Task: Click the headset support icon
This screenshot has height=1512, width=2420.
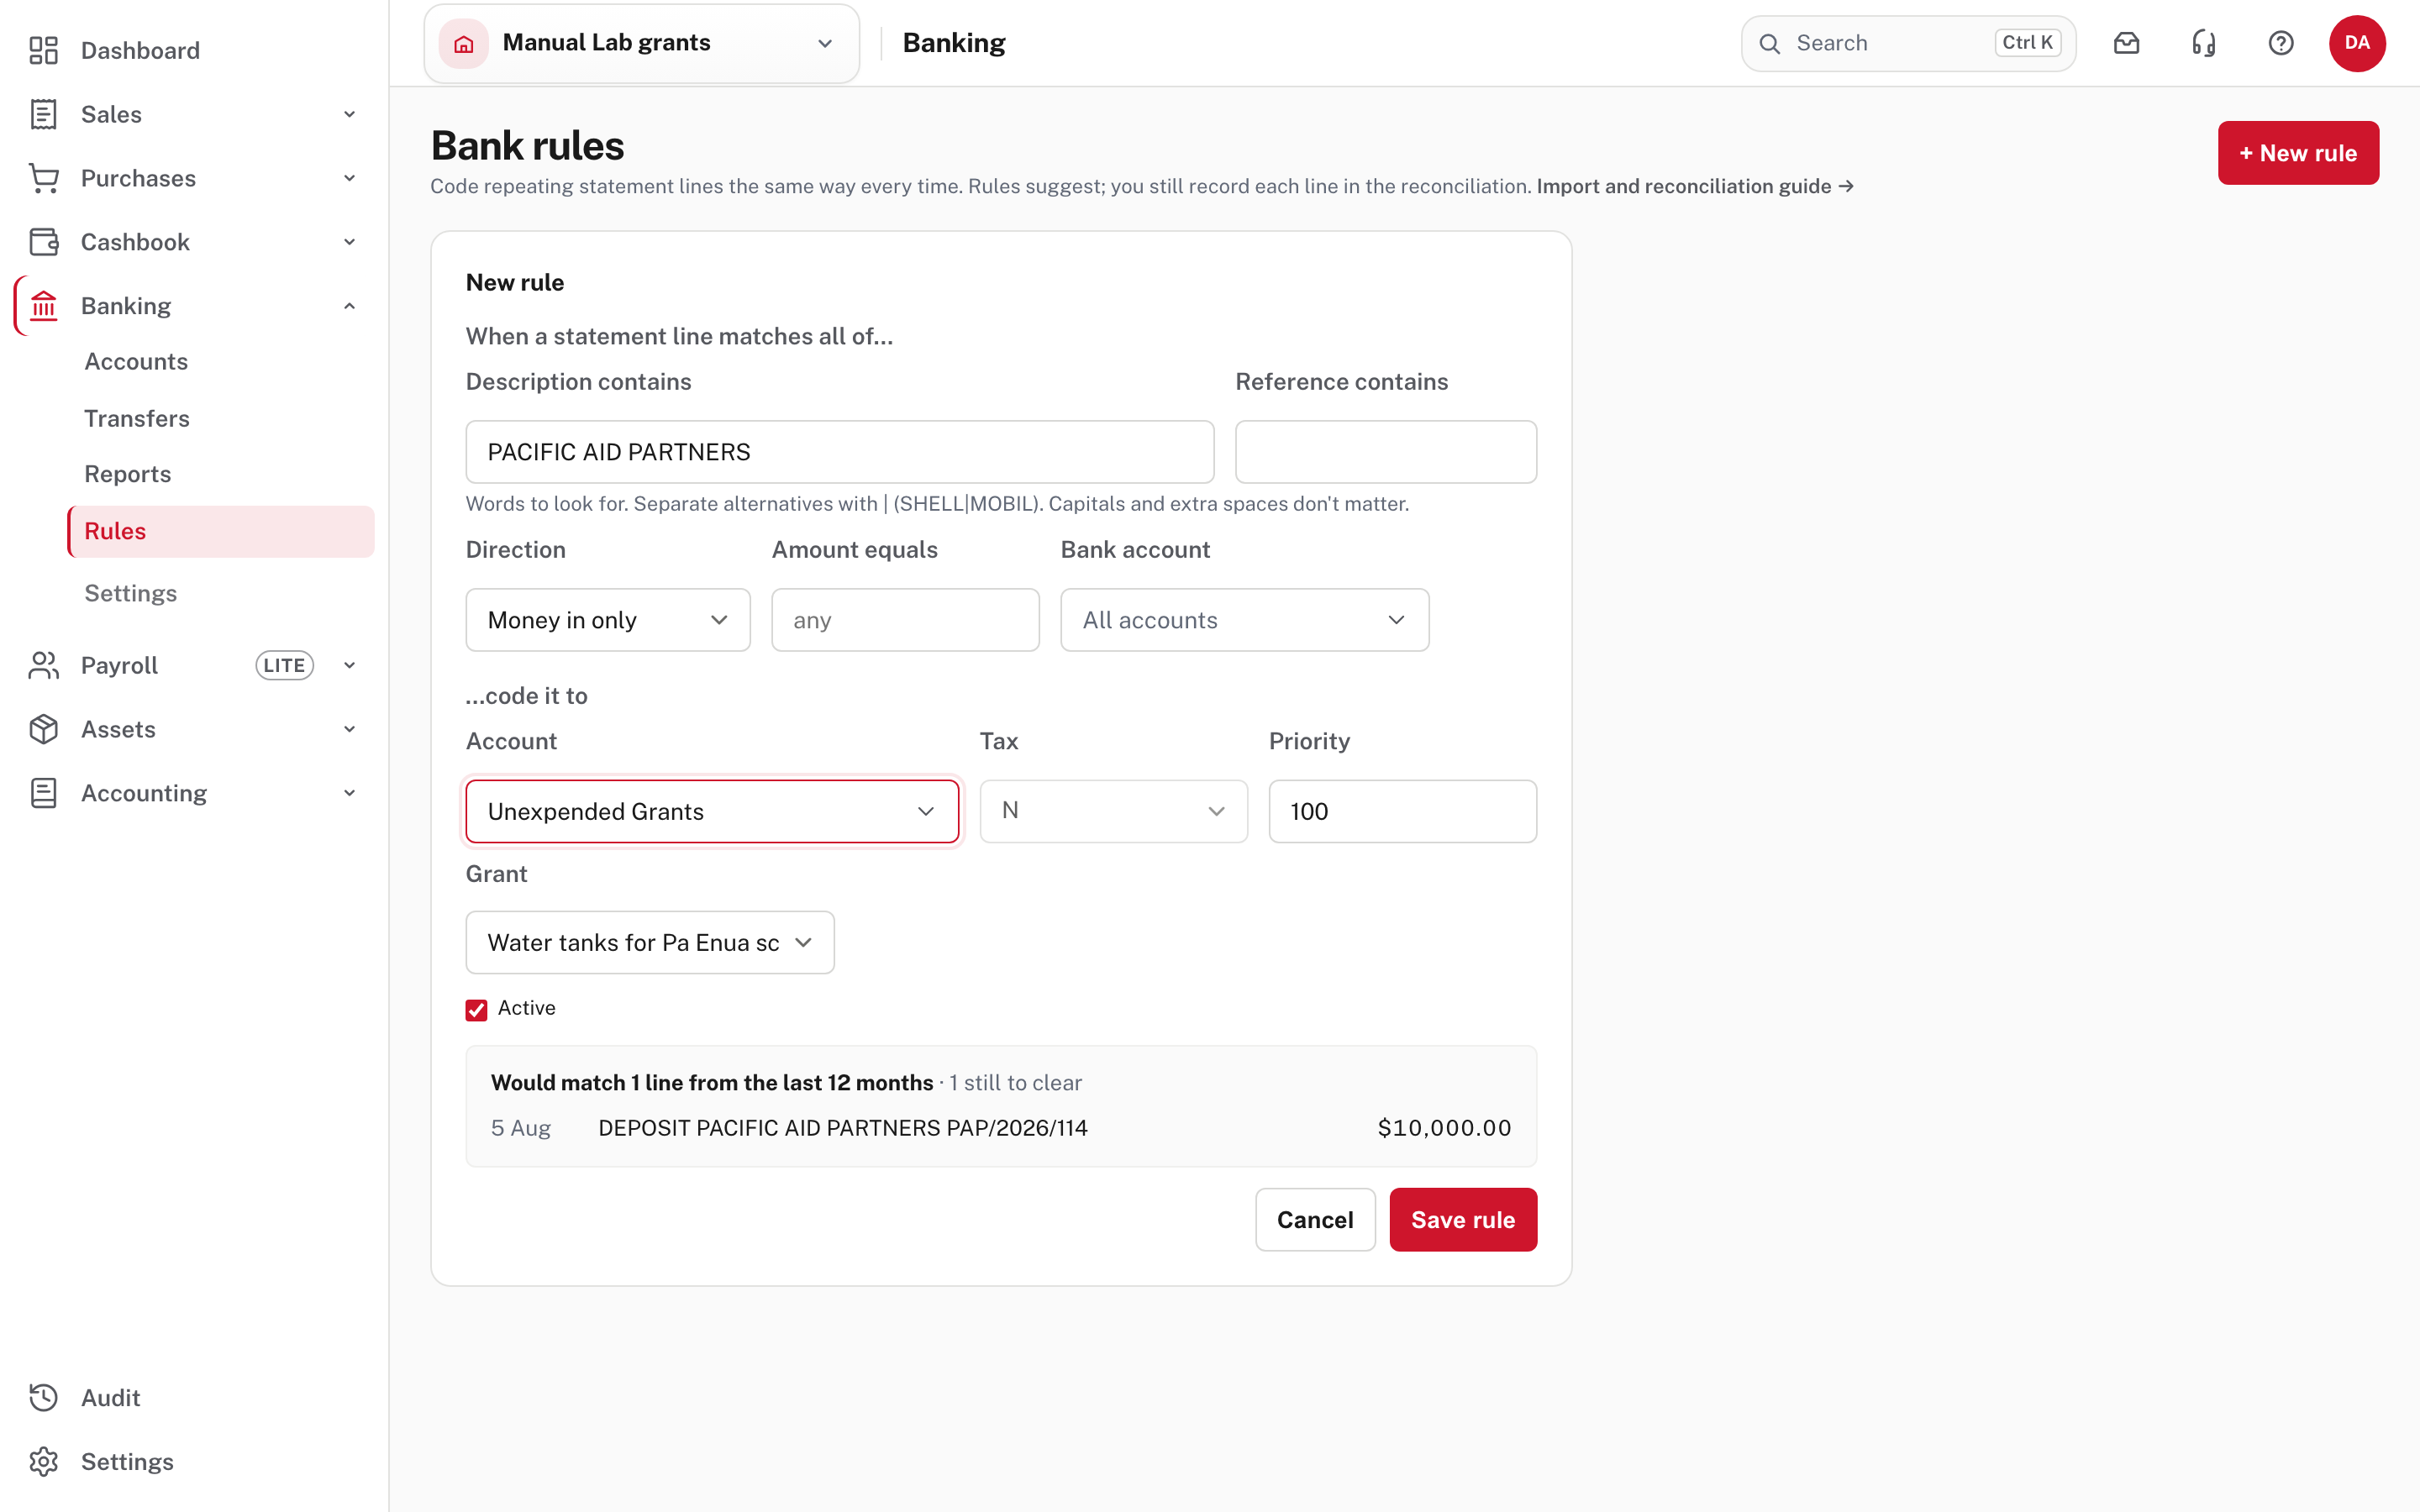Action: [x=2203, y=43]
